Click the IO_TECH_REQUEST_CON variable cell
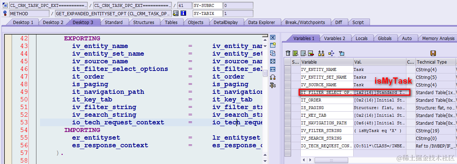 (327, 146)
